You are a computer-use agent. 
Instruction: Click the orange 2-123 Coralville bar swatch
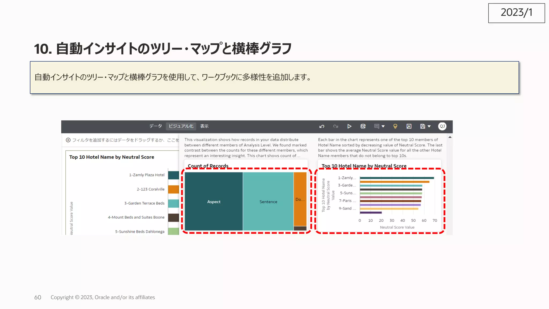click(173, 189)
